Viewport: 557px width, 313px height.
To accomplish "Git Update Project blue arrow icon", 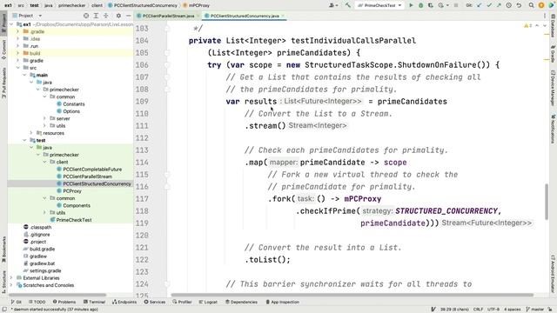I will (480, 5).
